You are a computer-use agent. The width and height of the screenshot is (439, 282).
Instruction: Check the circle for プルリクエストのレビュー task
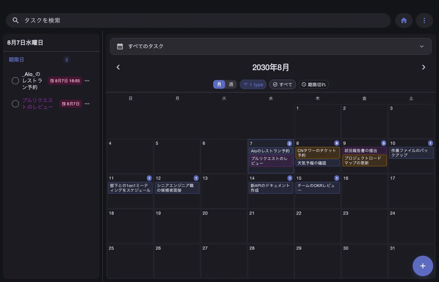15,104
